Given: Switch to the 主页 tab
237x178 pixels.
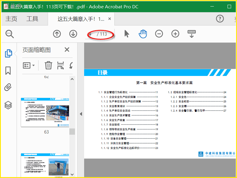Looking at the screenshot, I should (x=11, y=19).
